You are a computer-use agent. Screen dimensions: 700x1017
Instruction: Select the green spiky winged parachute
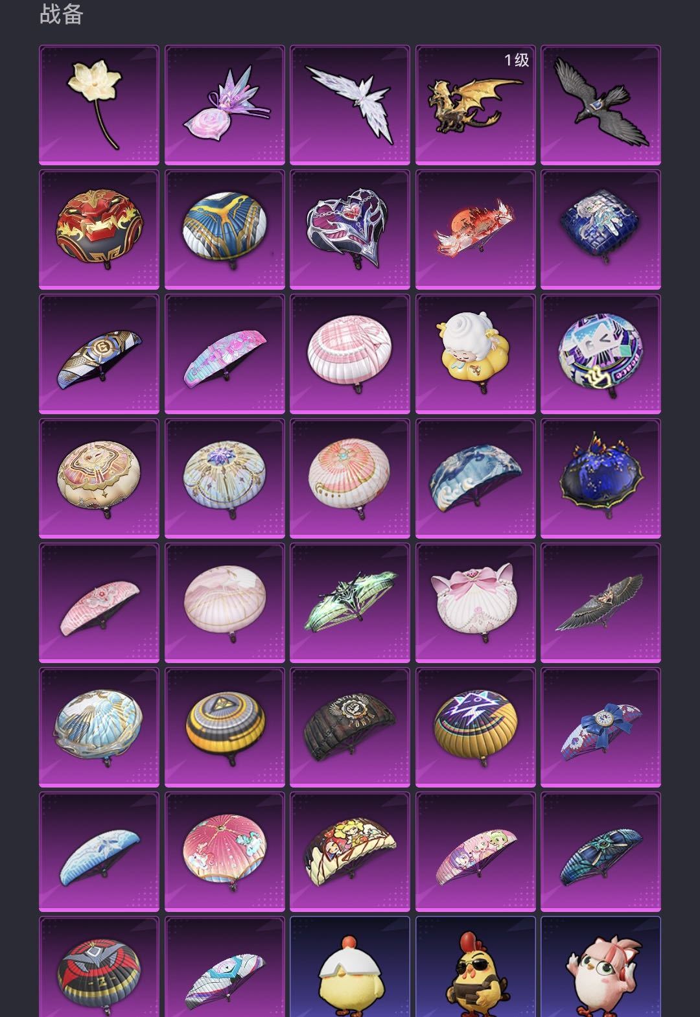[x=350, y=603]
